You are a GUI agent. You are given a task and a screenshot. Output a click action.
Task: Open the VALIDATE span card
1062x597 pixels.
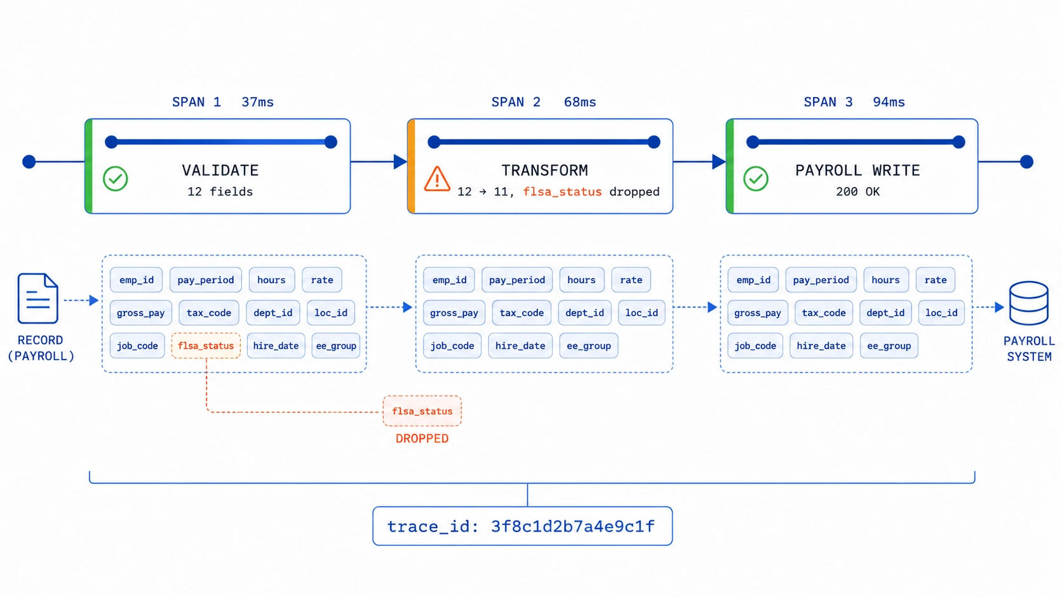(x=218, y=166)
